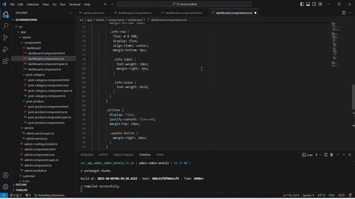Open the terminal launch profile dropdown

click(x=320, y=155)
